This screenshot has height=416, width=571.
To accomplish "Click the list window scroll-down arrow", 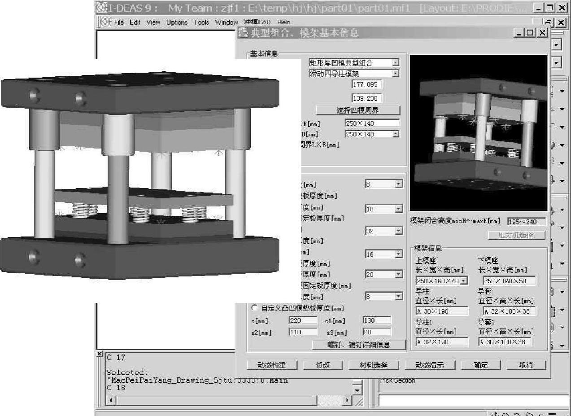I will coord(357,390).
